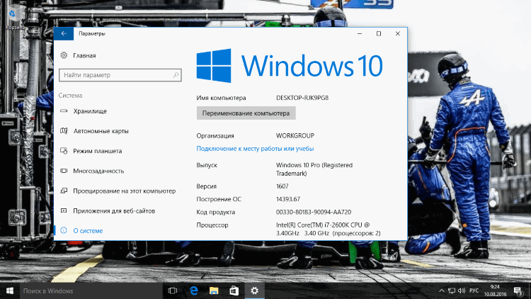This screenshot has height=299, width=531.
Task: Click the Найти параметр search field
Action: pos(120,75)
